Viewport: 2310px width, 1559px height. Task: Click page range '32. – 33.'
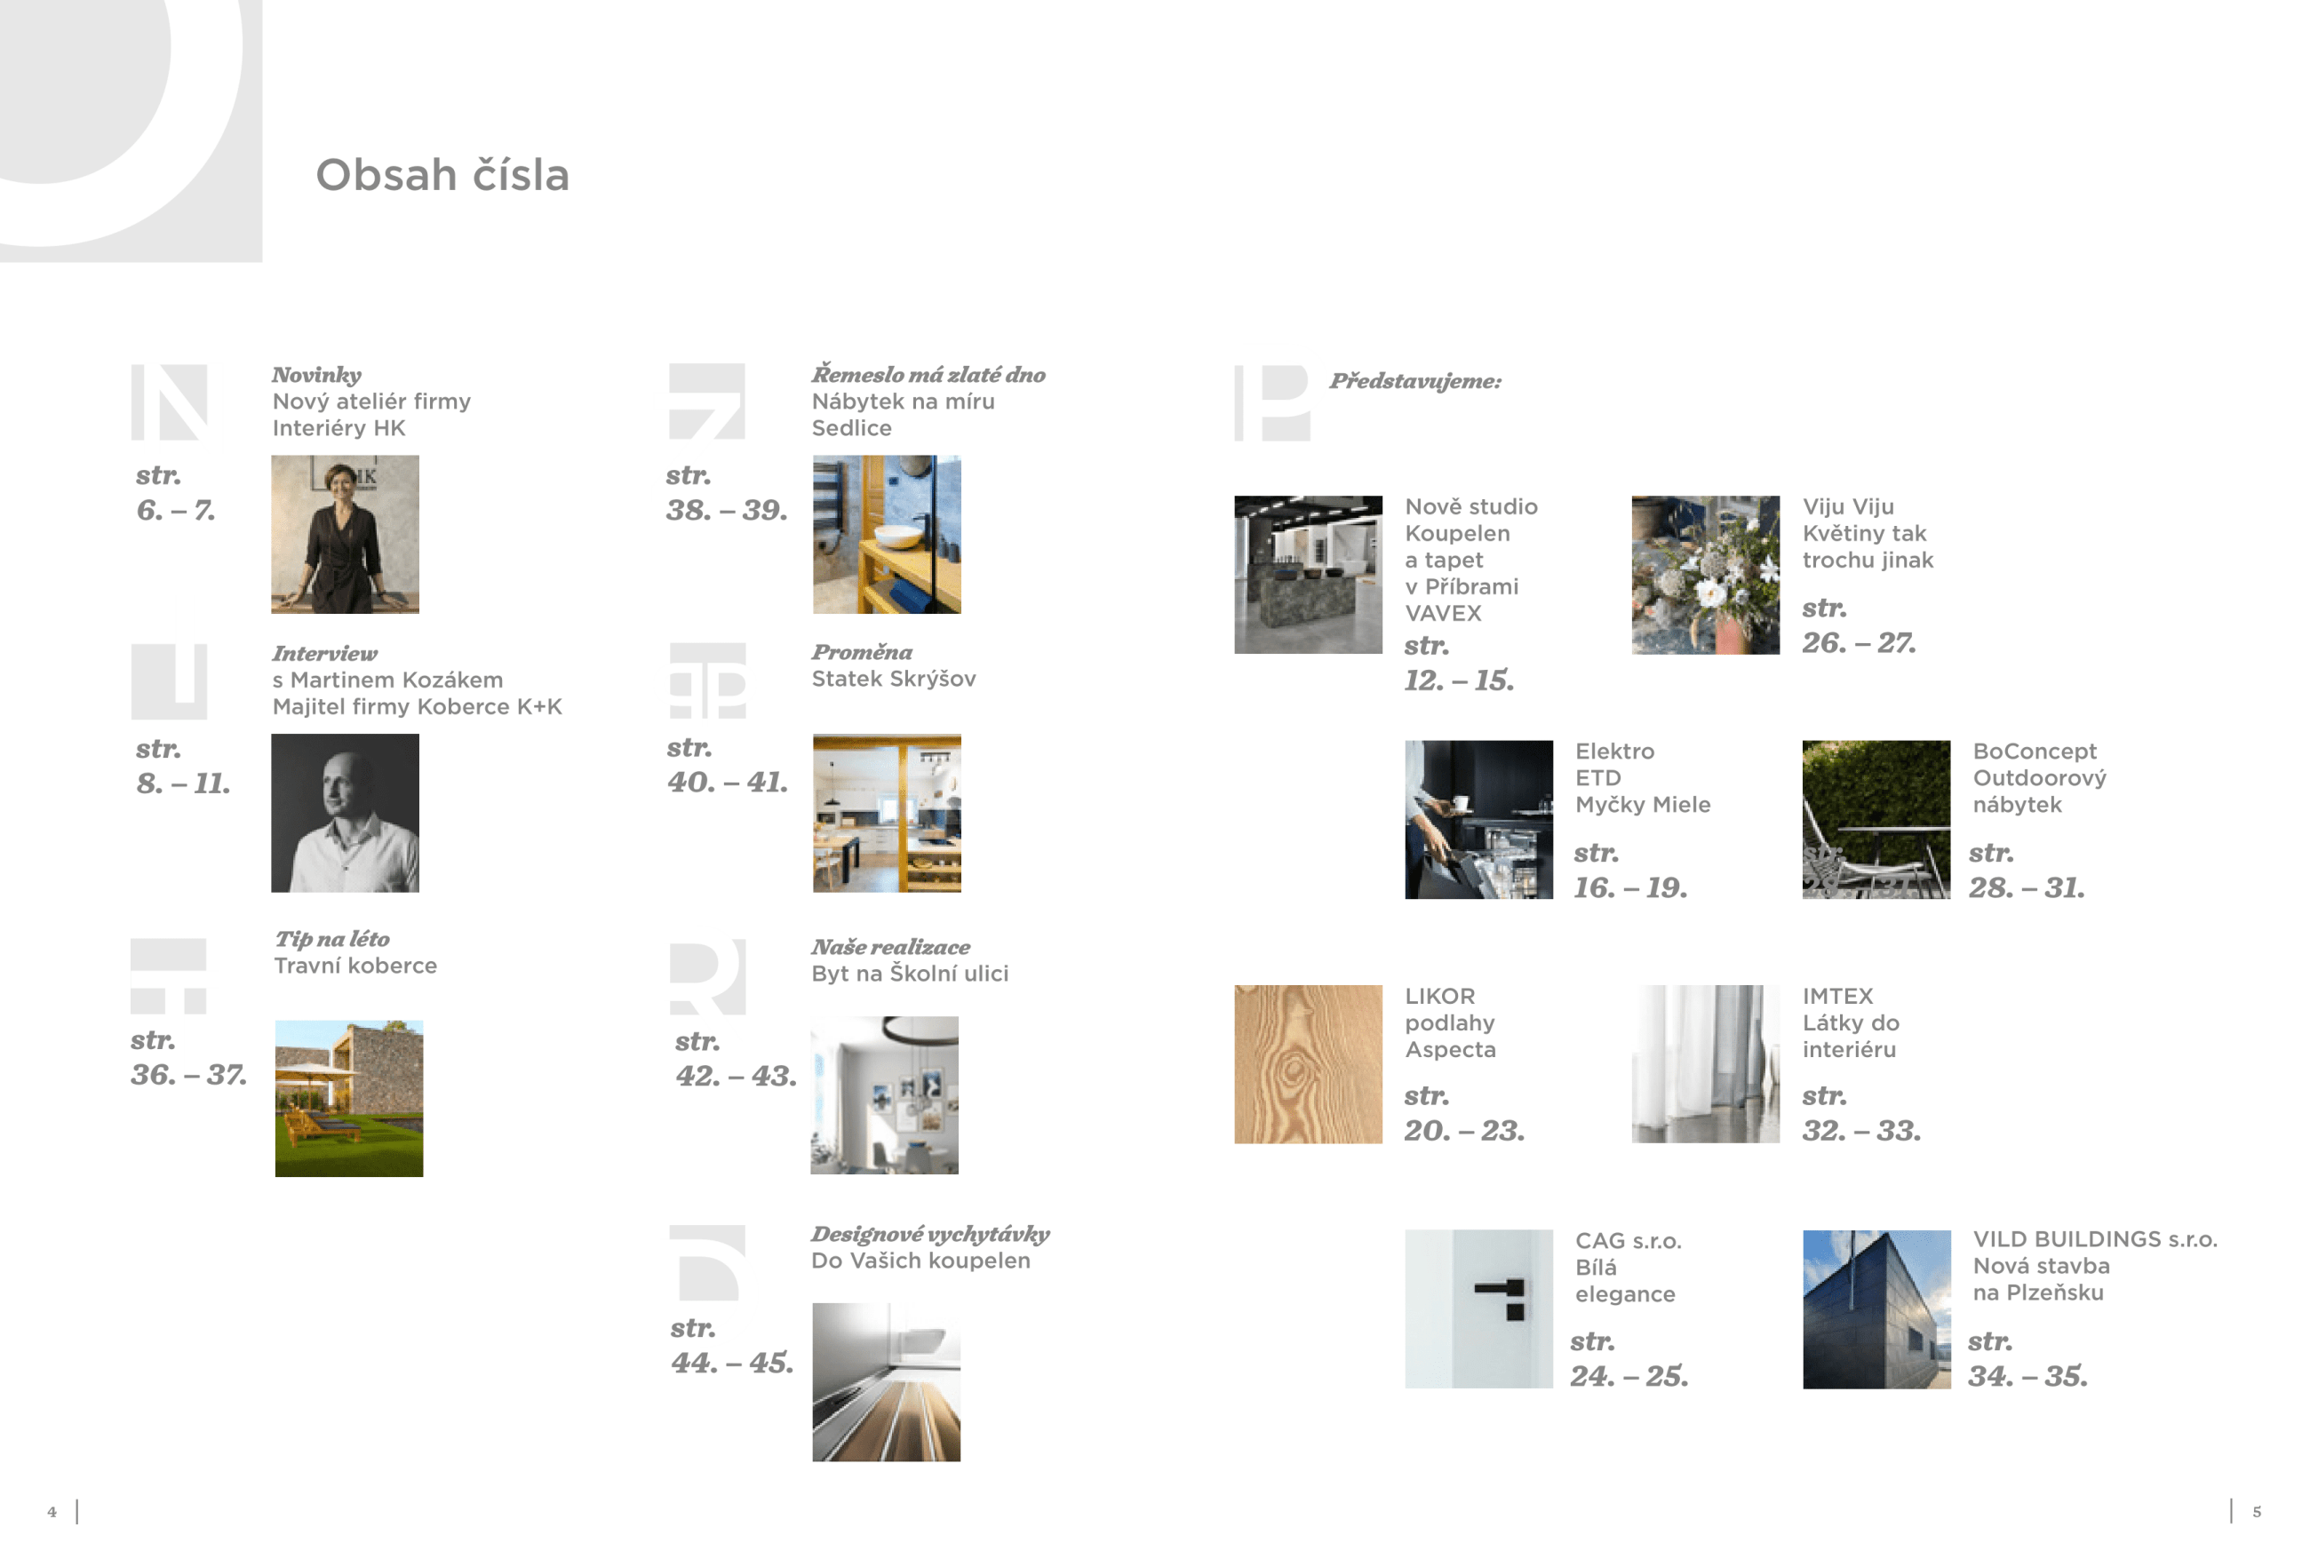click(1861, 1131)
